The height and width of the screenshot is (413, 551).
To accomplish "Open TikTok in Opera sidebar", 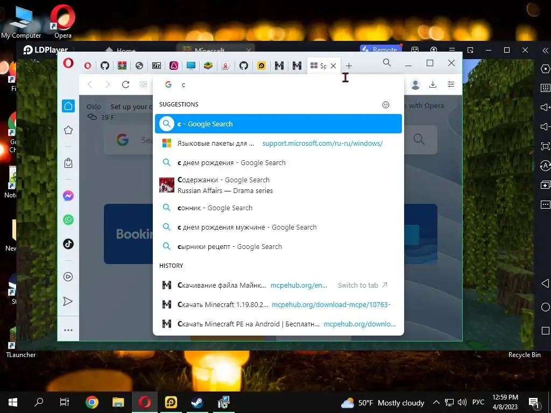I will (68, 244).
